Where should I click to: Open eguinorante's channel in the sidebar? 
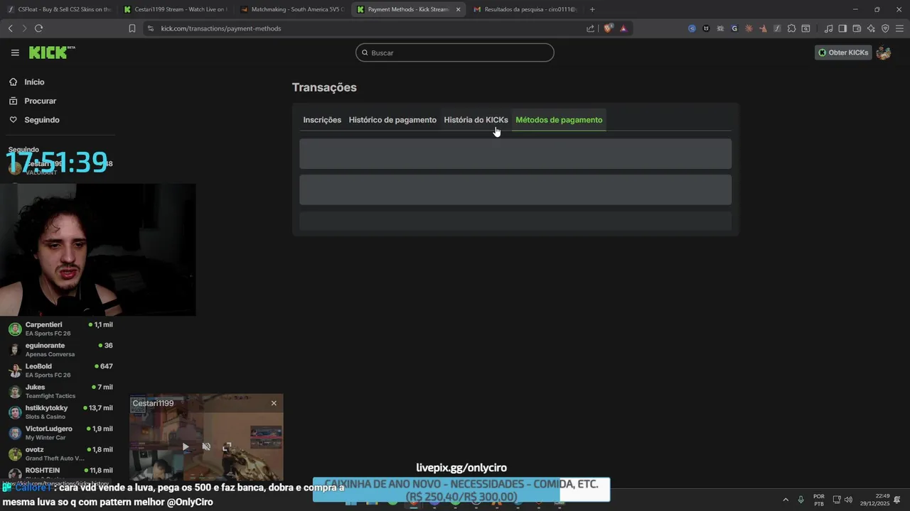click(60, 350)
